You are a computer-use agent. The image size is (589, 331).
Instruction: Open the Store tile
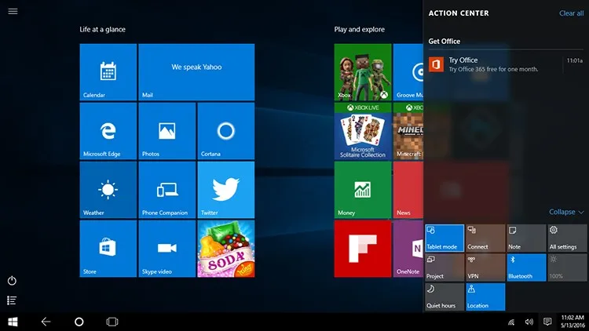click(108, 249)
